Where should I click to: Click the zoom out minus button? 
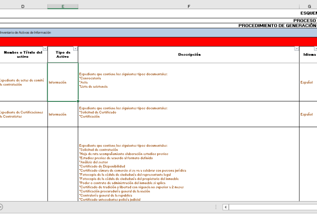pos(1,207)
